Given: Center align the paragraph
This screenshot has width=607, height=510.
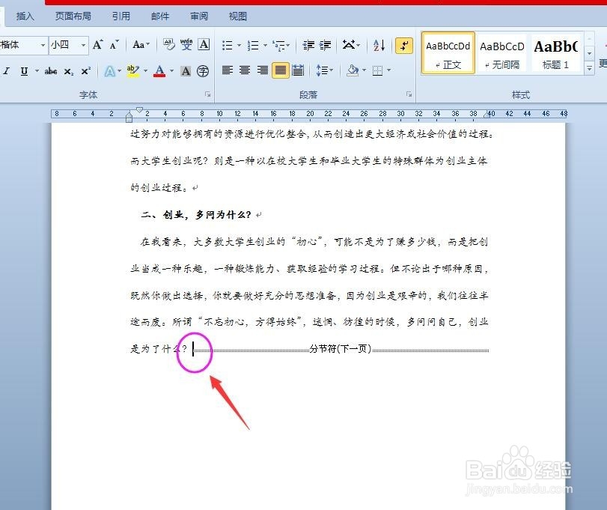Looking at the screenshot, I should (245, 70).
